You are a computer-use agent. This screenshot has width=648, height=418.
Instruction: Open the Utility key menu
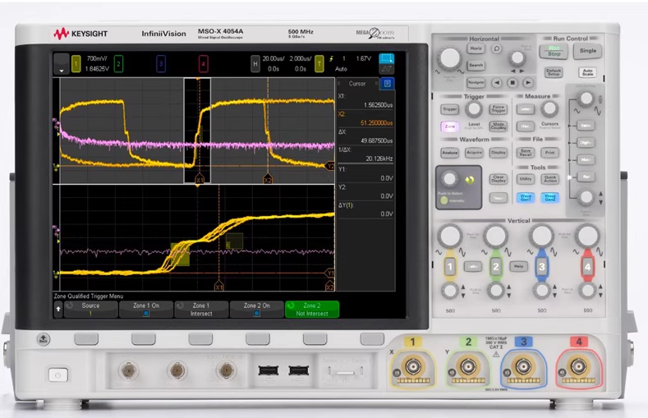(x=526, y=179)
